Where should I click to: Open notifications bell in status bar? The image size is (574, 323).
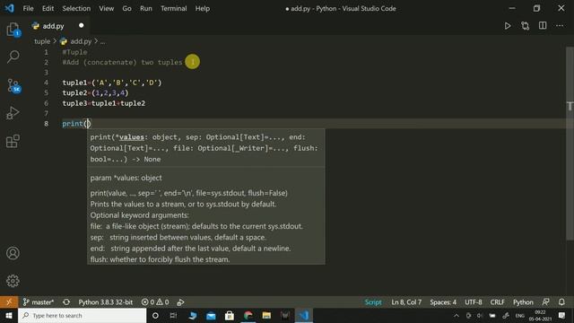(x=561, y=302)
